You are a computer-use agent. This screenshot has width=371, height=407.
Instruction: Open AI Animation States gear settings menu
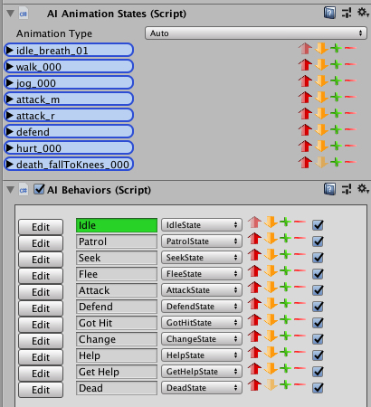tap(363, 13)
